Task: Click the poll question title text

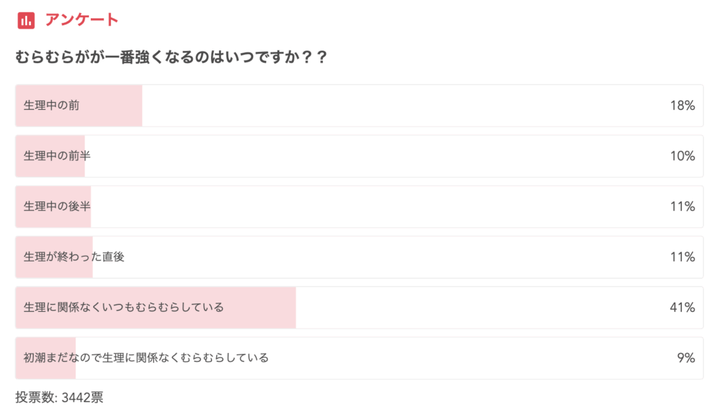Action: pyautogui.click(x=171, y=58)
